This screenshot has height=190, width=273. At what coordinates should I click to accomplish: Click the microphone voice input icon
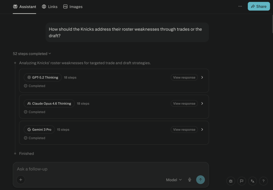click(190, 180)
